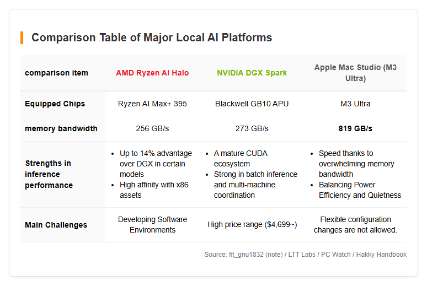Select the bold '819 GB/s' value

[x=355, y=128]
